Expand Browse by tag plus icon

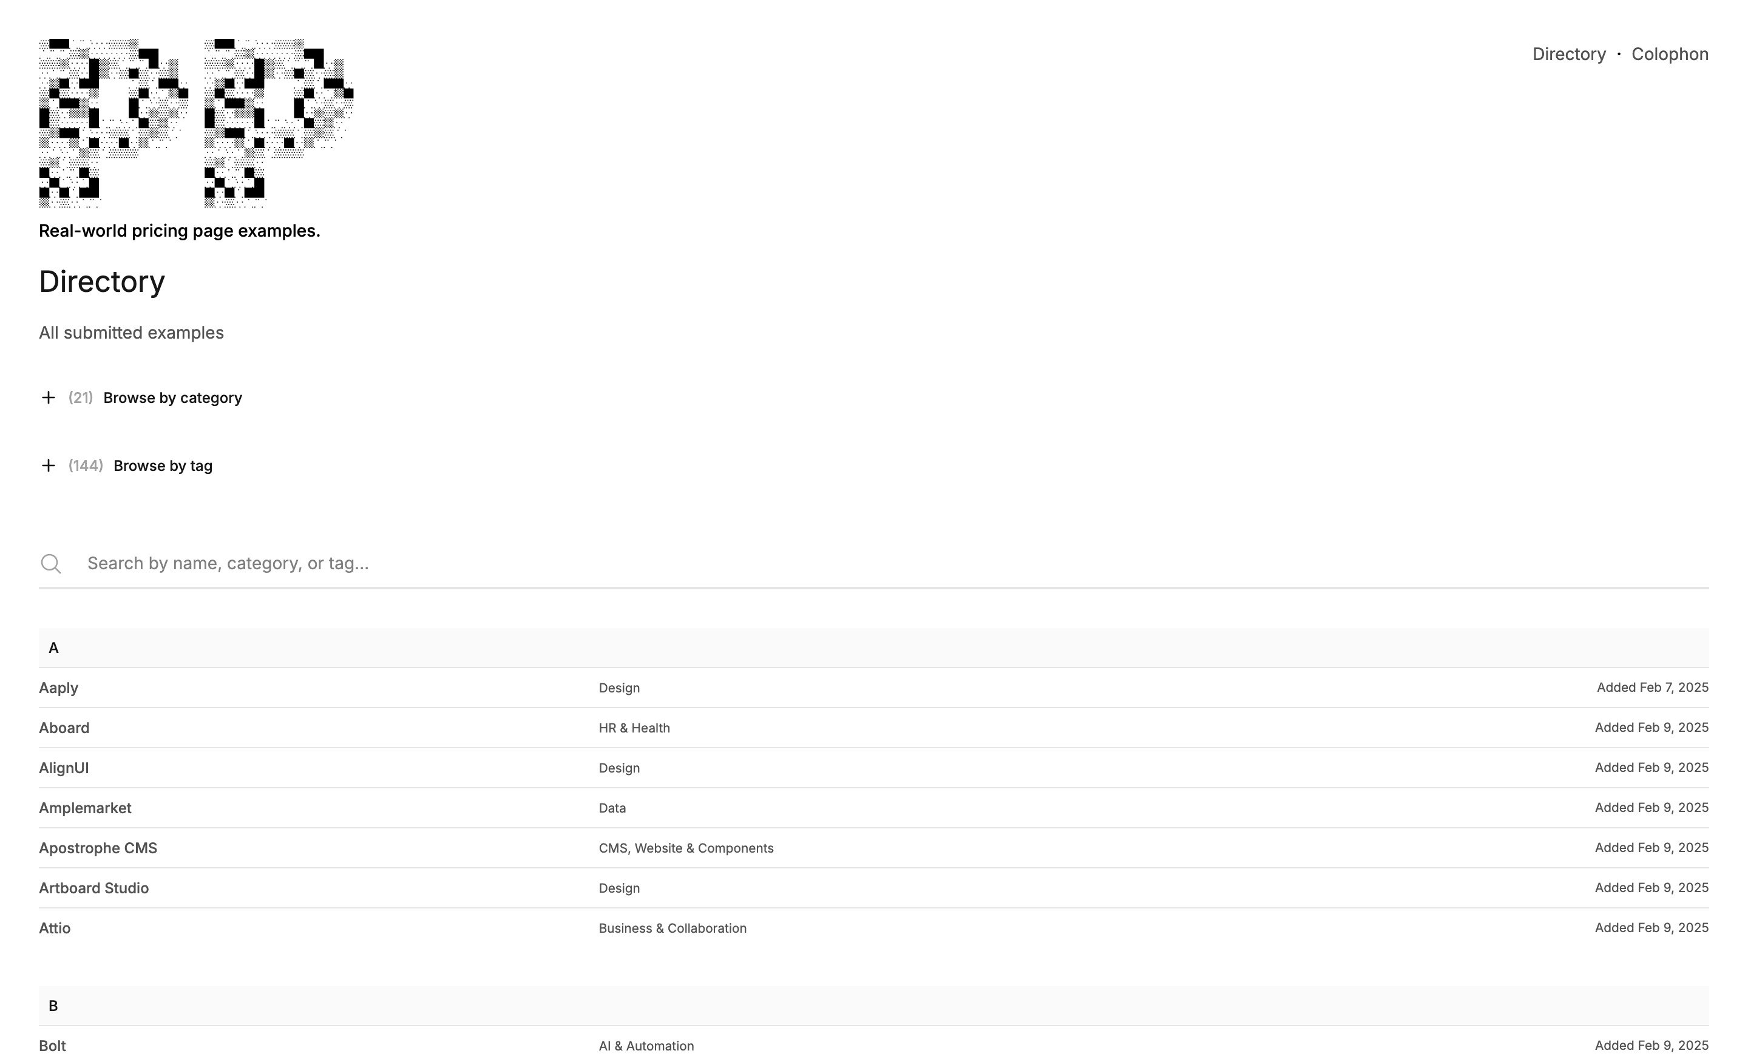[48, 465]
